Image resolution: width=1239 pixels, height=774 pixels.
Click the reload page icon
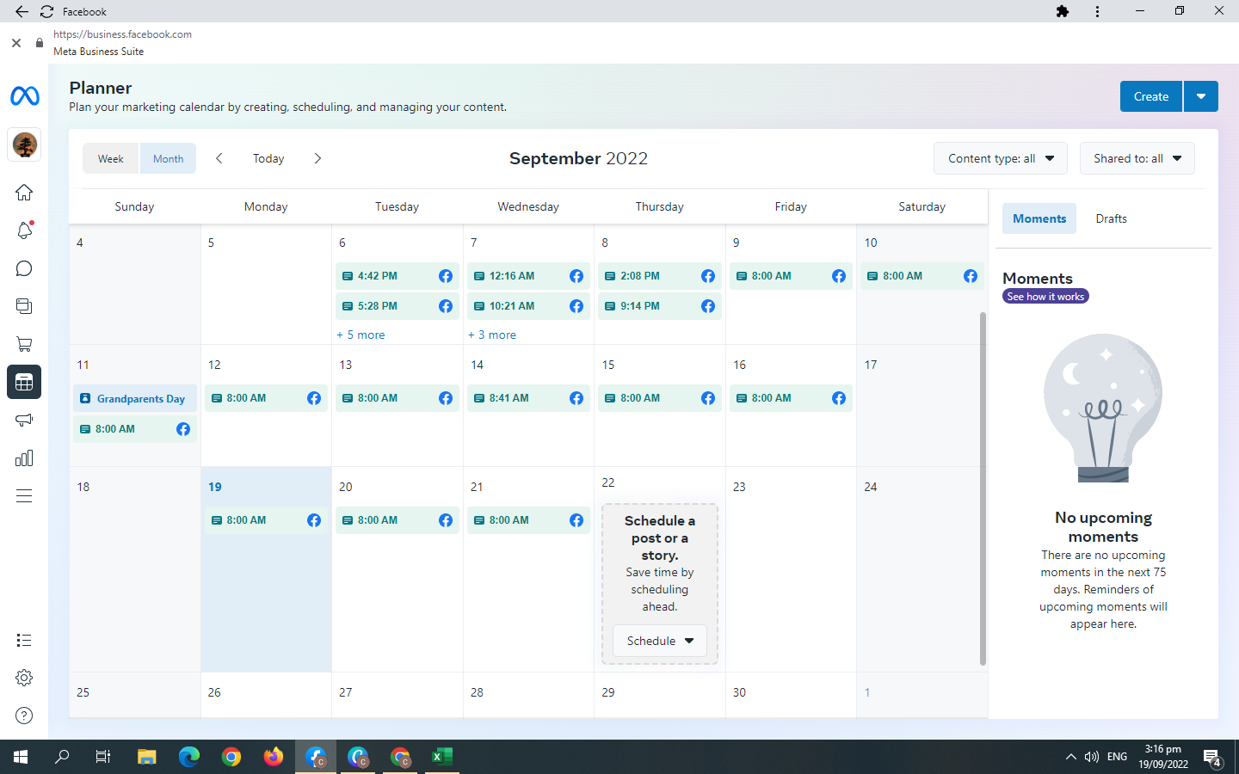pos(46,11)
